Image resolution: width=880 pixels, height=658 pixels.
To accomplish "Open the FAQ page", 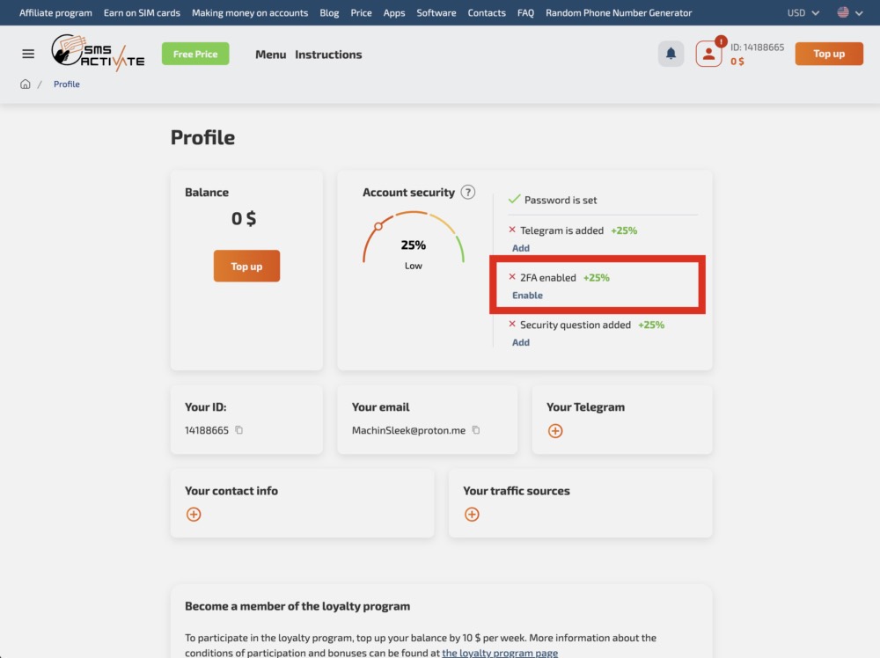I will (525, 12).
